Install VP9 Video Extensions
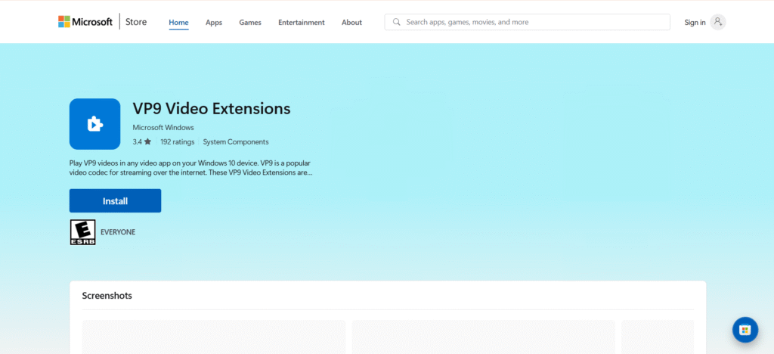The height and width of the screenshot is (354, 774). [x=115, y=201]
